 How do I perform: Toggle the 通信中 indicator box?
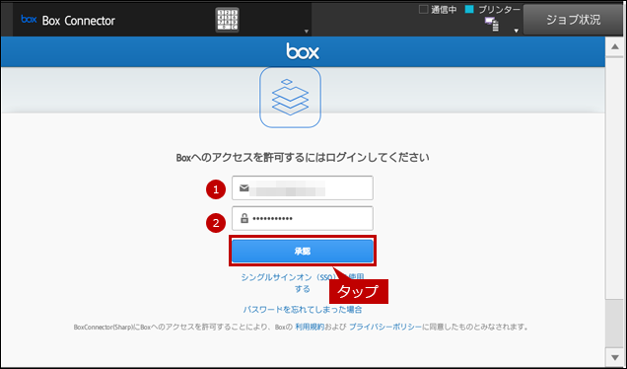point(423,10)
